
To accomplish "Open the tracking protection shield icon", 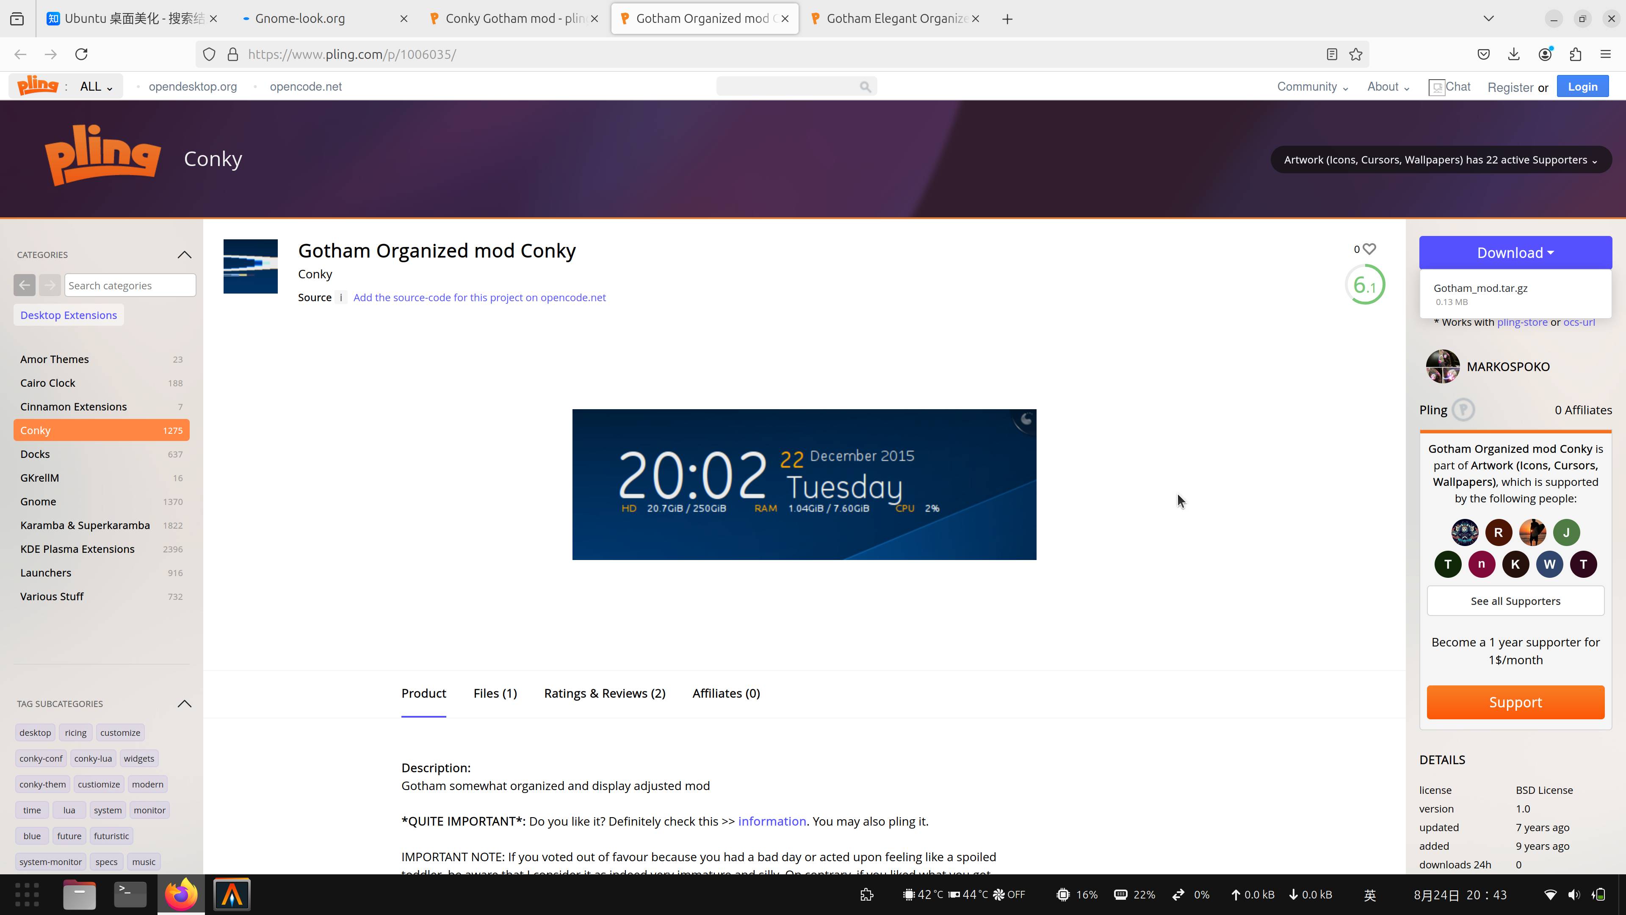I will [x=209, y=54].
